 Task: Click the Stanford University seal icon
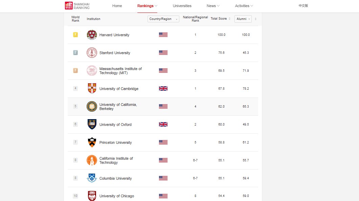(x=92, y=53)
